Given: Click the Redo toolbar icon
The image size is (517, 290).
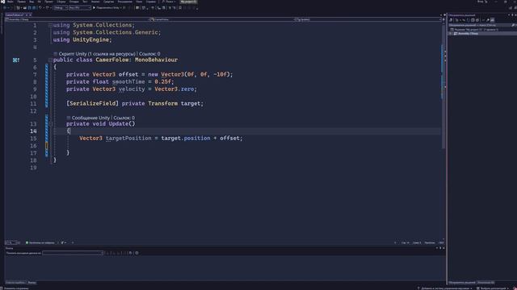Looking at the screenshot, I should click(x=48, y=7).
